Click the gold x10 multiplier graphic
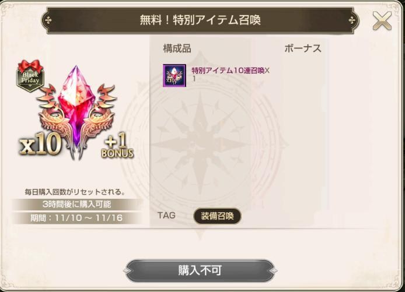Viewport: 405px width, 292px height. pos(40,145)
